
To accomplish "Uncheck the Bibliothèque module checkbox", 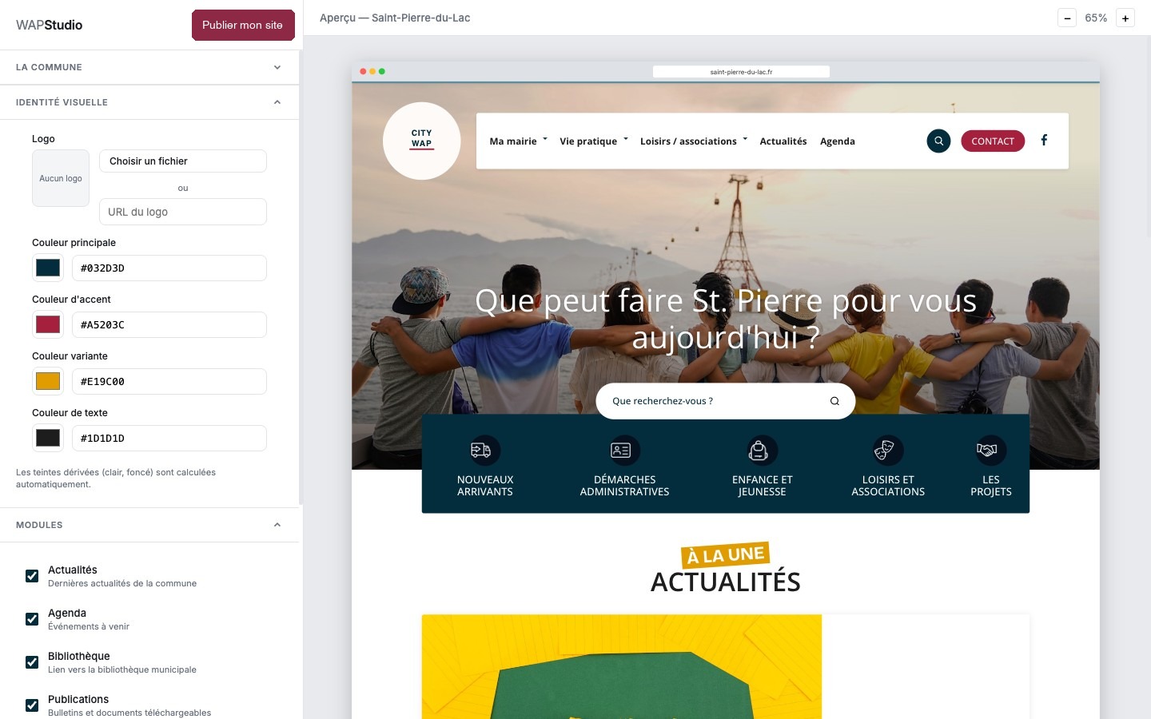I will tap(32, 662).
